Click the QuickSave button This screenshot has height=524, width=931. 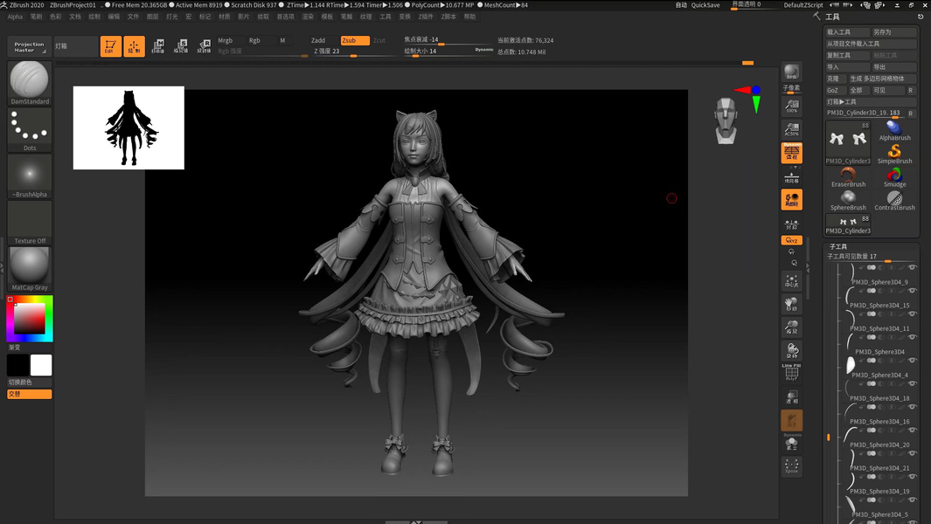[705, 4]
